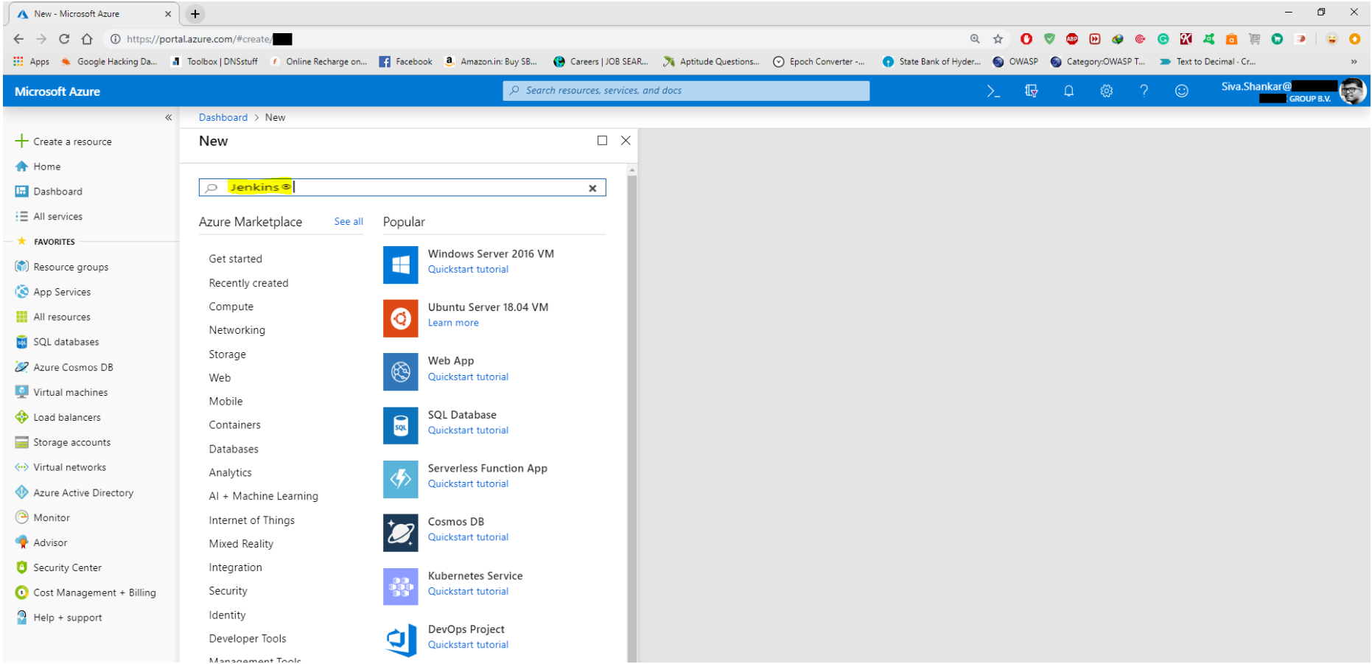The height and width of the screenshot is (664, 1372).
Task: Click Learn more under Ubuntu Server 18.04 VM
Action: click(x=453, y=322)
